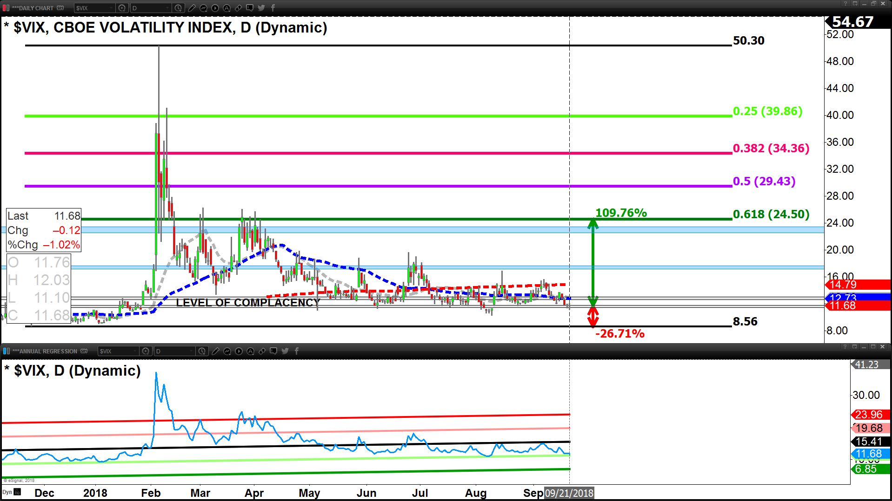This screenshot has height=501, width=892.
Task: Open the Daily Chart window menu icon
Action: point(6,8)
